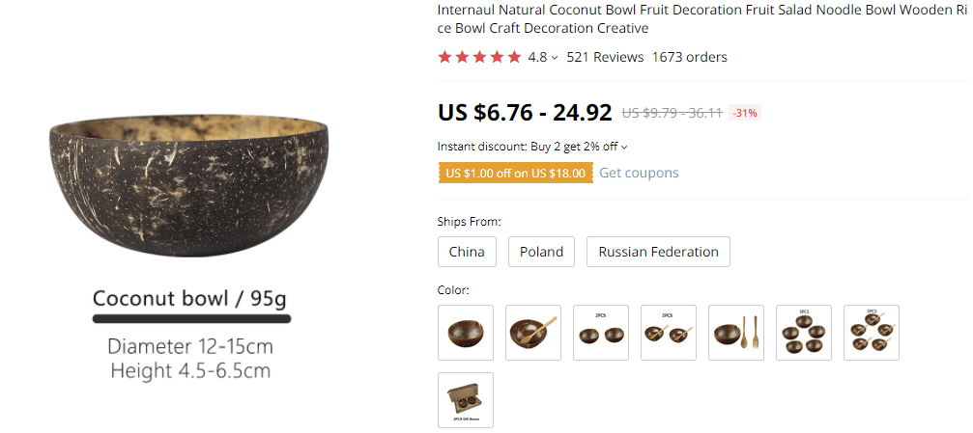Image resolution: width=973 pixels, height=433 pixels.
Task: Click the star rating icons
Action: (x=479, y=57)
